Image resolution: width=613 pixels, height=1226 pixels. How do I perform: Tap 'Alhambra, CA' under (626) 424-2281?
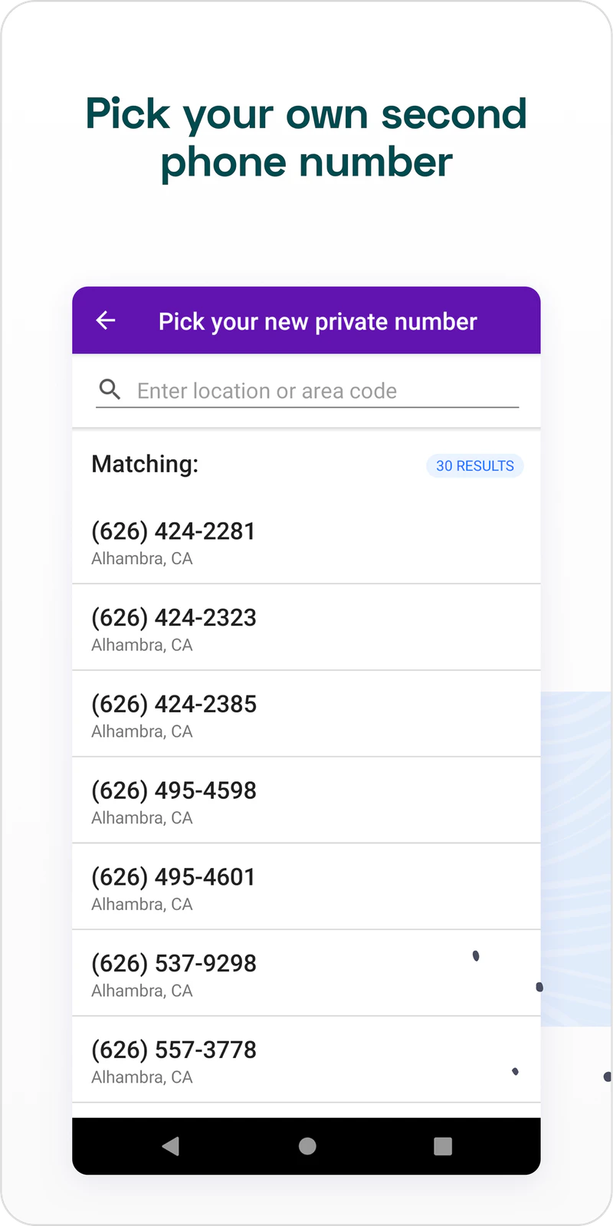142,559
